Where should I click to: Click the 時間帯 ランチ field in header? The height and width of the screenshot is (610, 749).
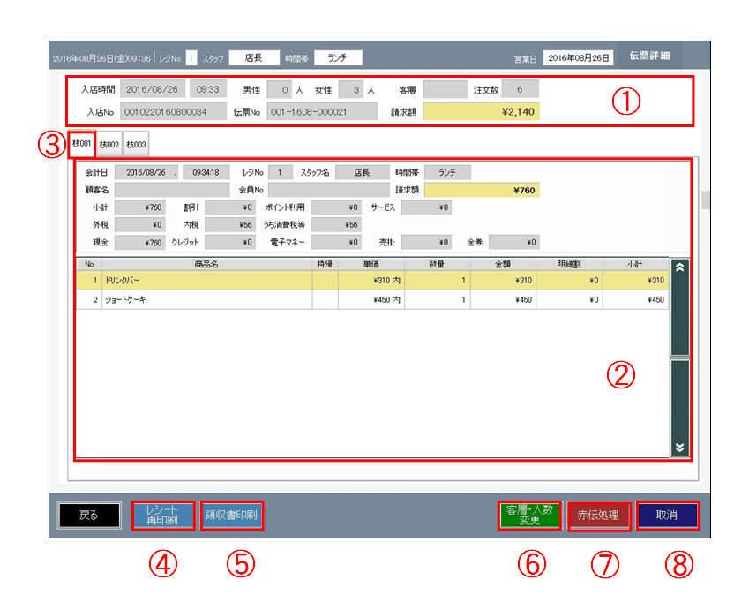coord(337,57)
